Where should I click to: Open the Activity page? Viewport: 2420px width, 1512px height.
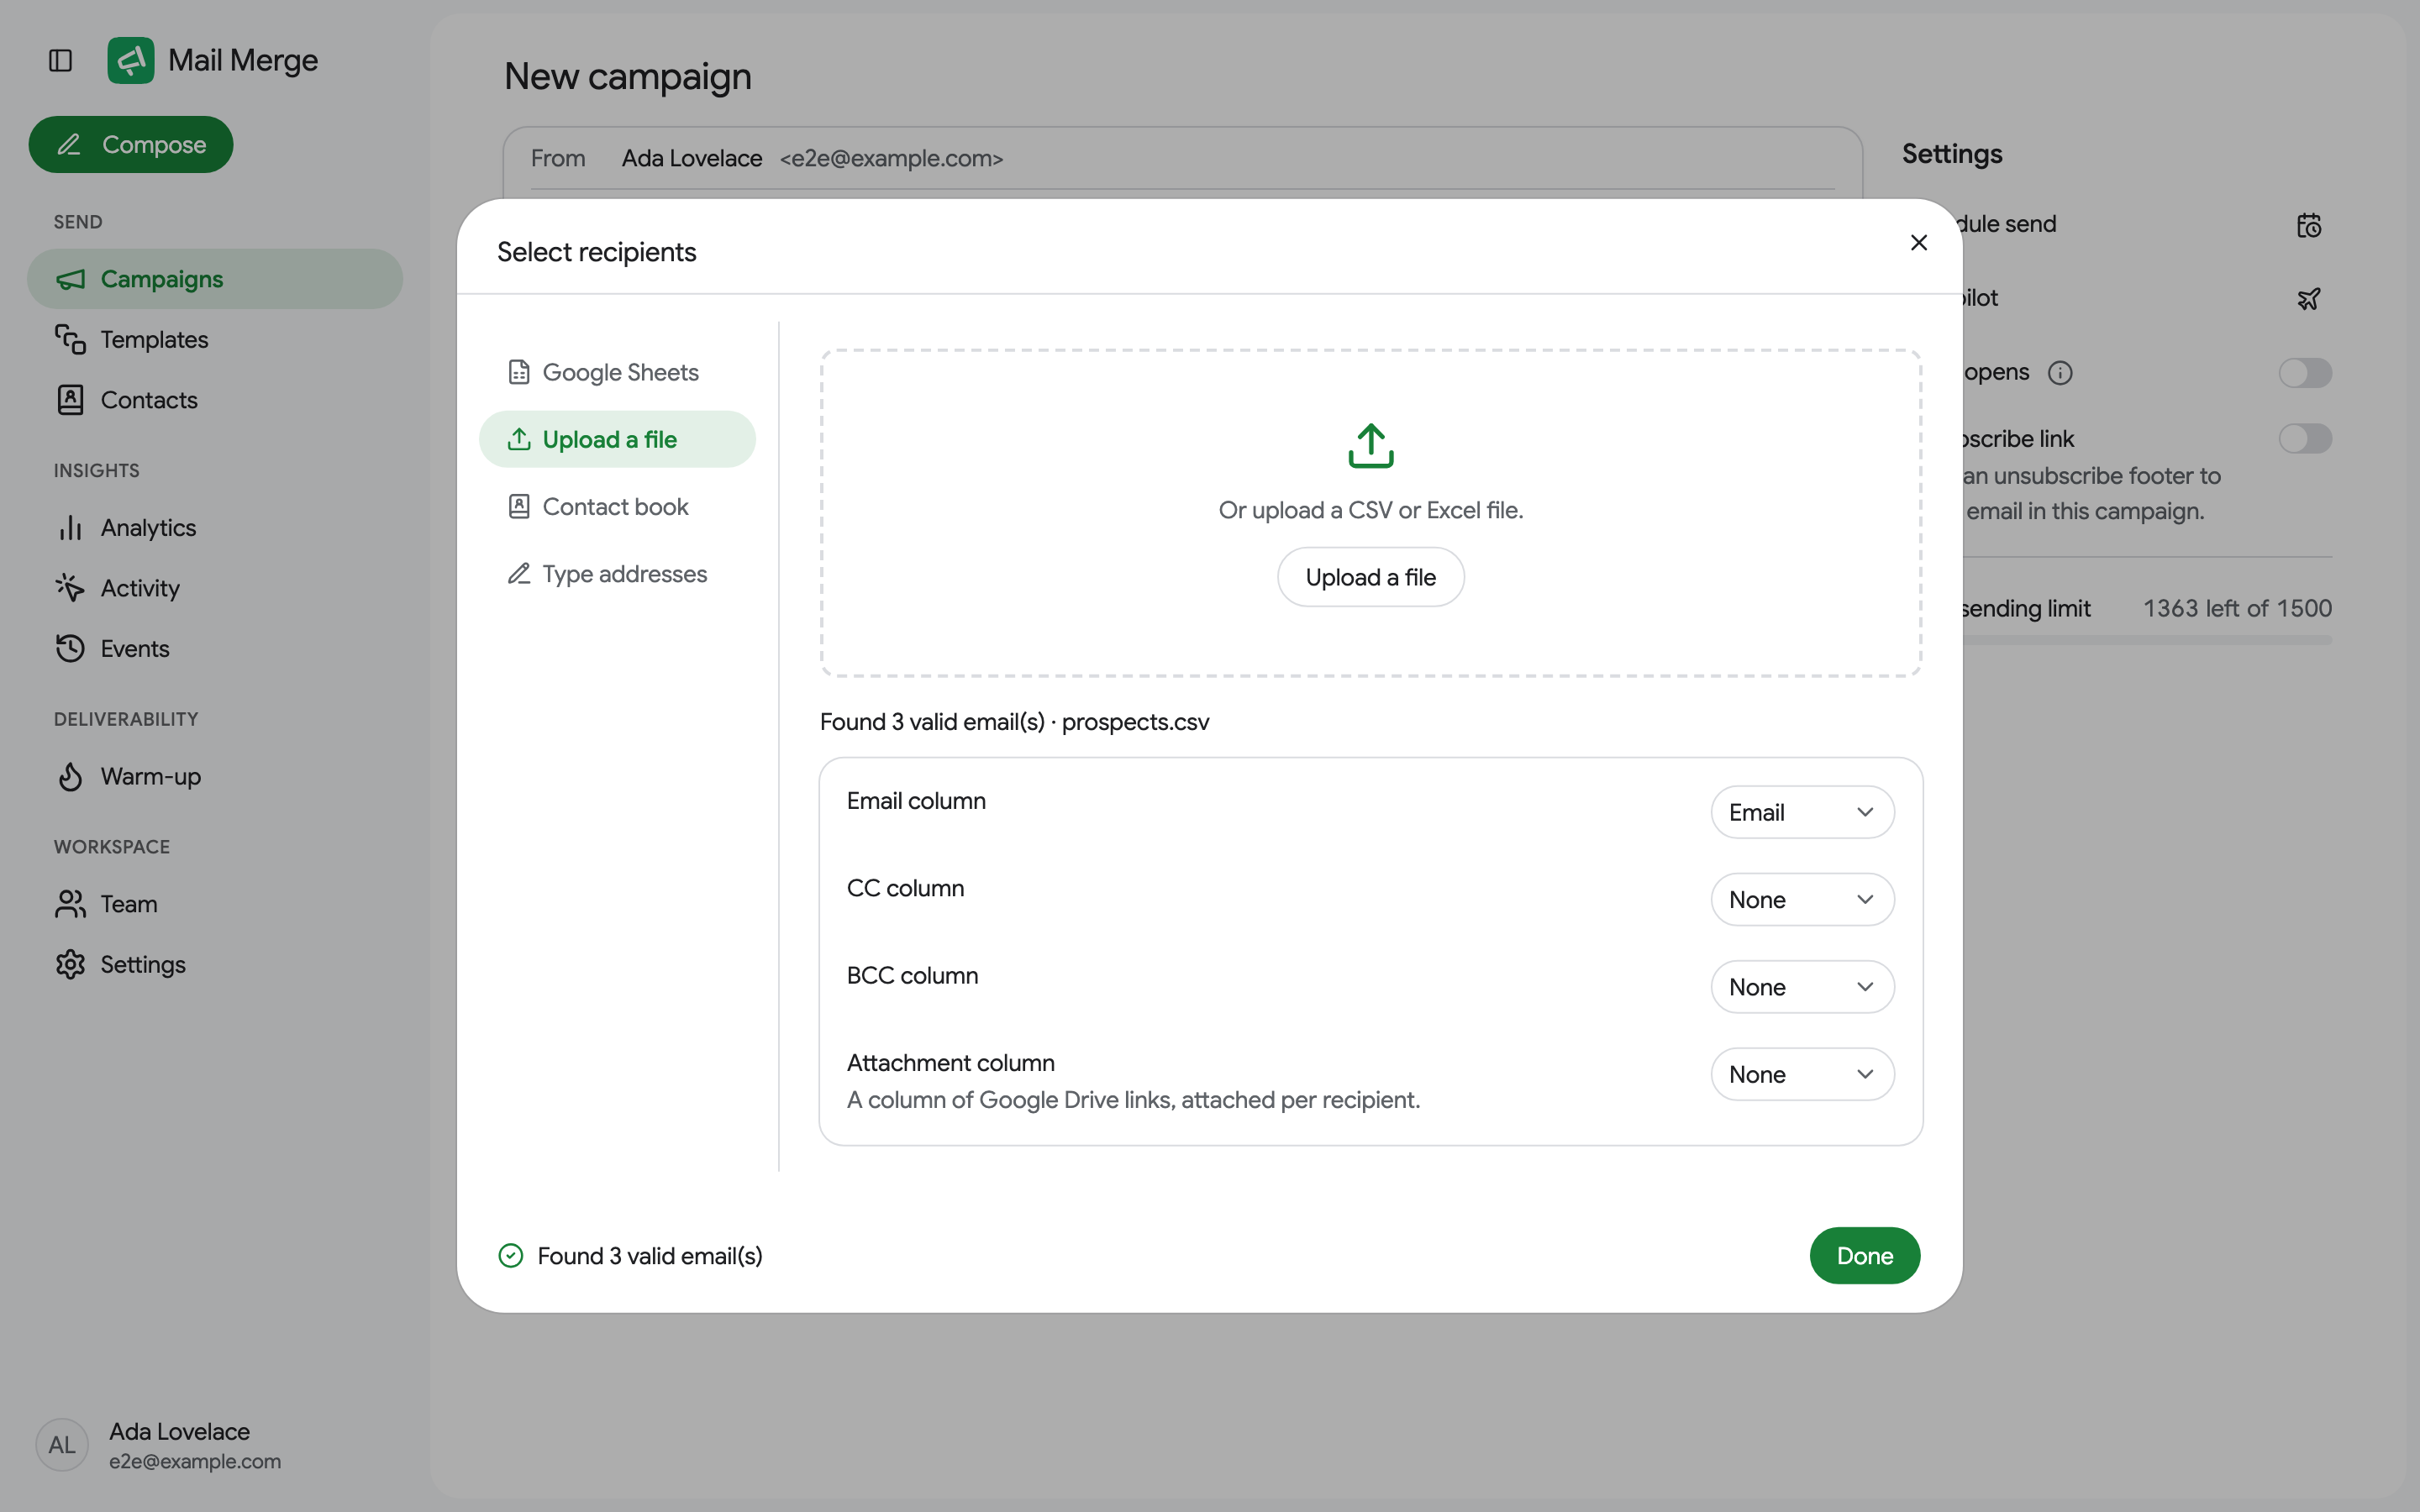pyautogui.click(x=215, y=588)
